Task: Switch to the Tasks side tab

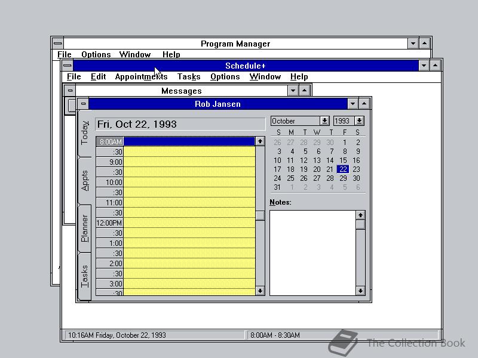Action: click(85, 276)
